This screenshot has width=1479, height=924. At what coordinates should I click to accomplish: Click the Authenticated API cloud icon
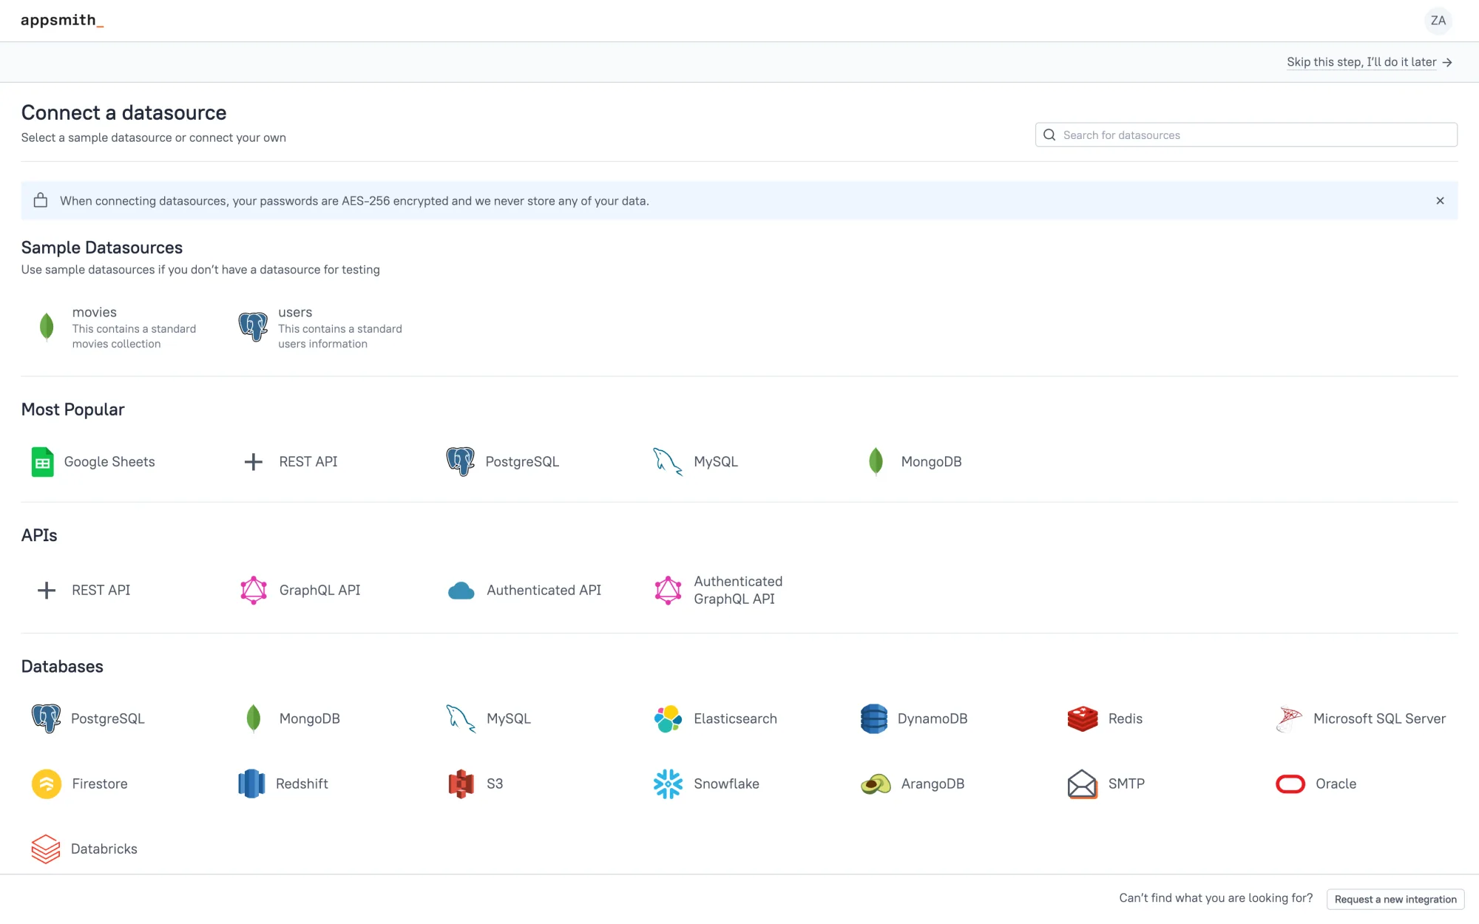tap(461, 591)
